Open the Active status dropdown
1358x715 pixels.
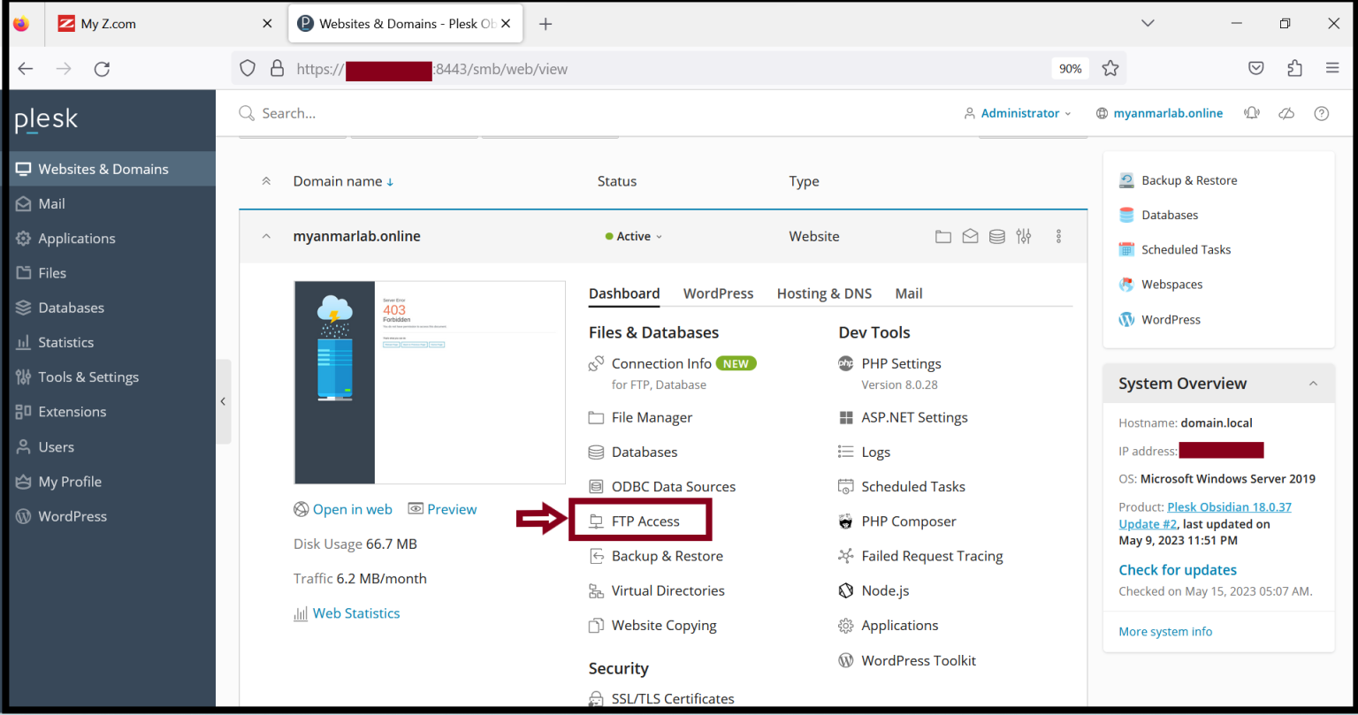(x=634, y=237)
